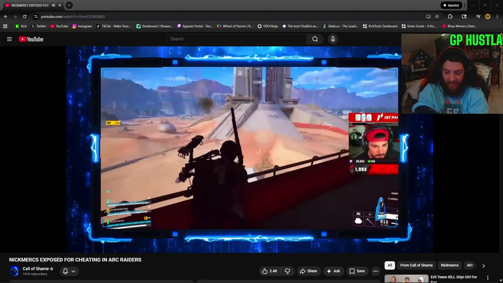Viewport: 503px width, 283px height.
Task: Reload the page
Action: pyautogui.click(x=24, y=17)
